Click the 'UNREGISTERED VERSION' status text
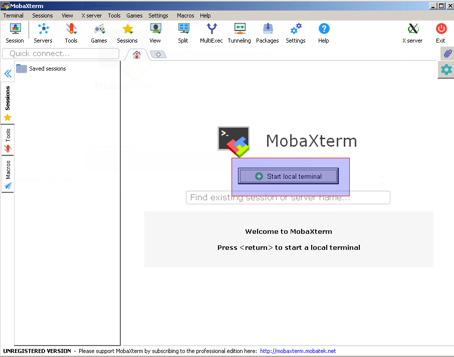Screen dimensions: 454x357 [x=37, y=351]
